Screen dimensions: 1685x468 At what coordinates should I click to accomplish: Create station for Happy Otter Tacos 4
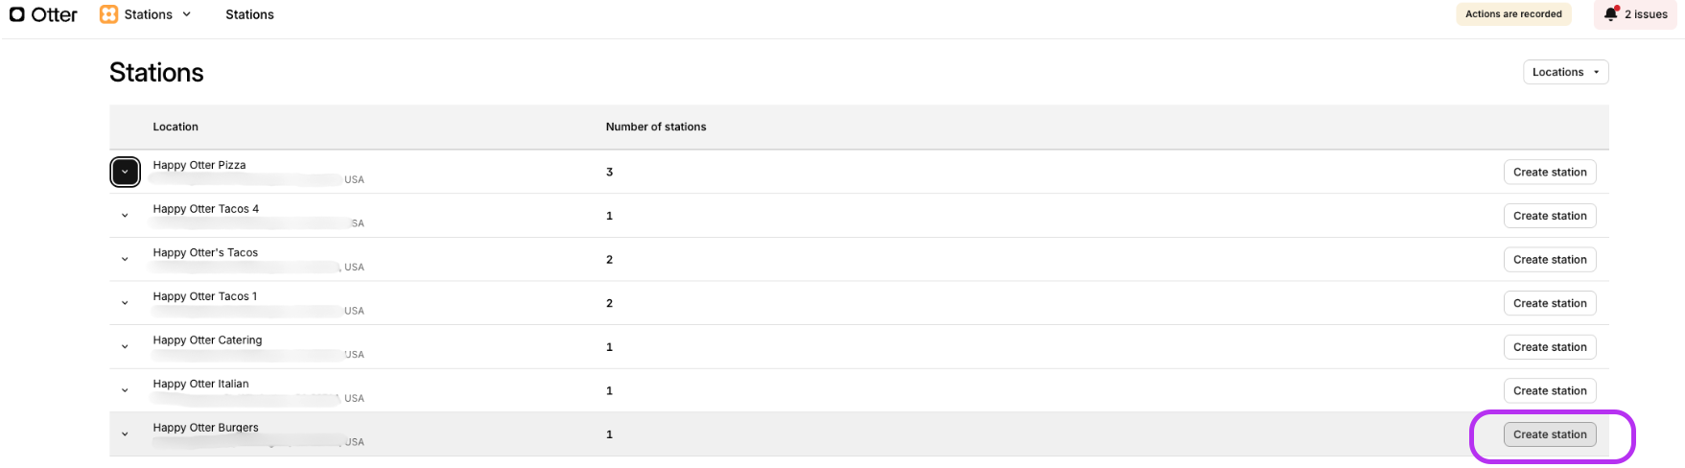(1550, 216)
